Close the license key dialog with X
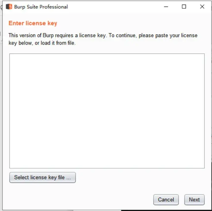The image size is (212, 211). coord(202,7)
